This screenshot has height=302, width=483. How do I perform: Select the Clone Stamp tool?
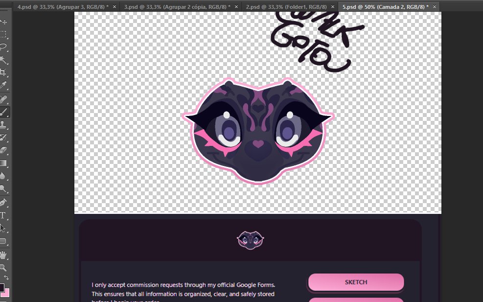(3, 125)
